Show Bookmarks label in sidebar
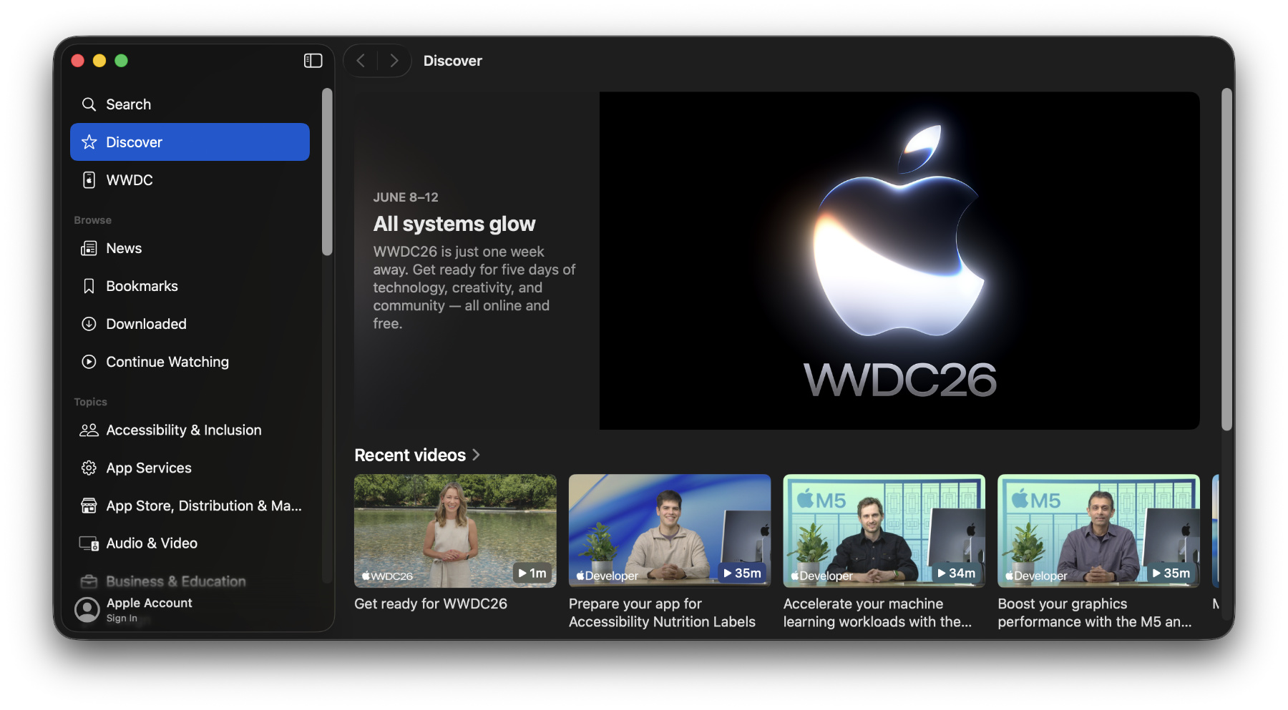The width and height of the screenshot is (1288, 710). [142, 286]
